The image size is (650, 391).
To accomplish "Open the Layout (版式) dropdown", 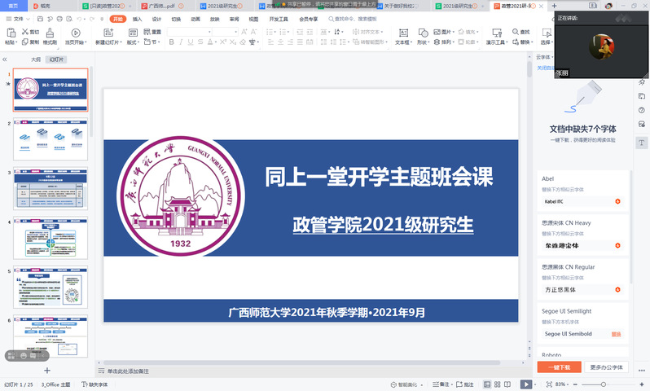I will click(133, 42).
